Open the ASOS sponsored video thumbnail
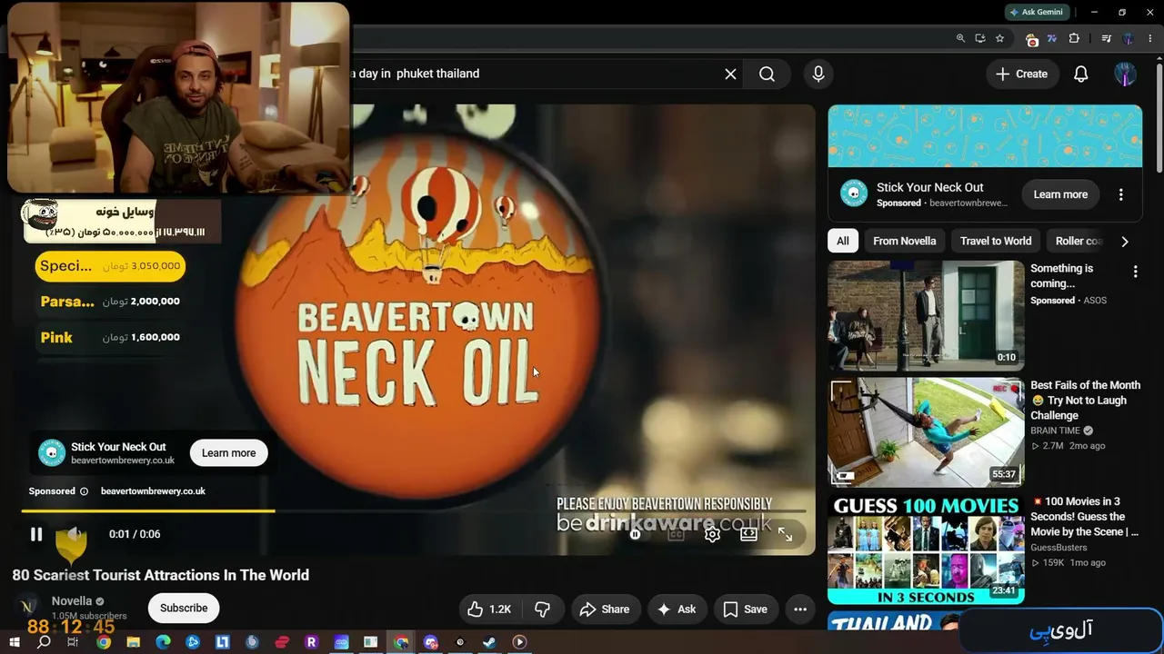The image size is (1164, 654). pos(926,315)
